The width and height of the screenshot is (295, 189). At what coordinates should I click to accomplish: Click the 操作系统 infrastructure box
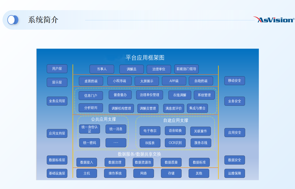[x=115, y=173]
